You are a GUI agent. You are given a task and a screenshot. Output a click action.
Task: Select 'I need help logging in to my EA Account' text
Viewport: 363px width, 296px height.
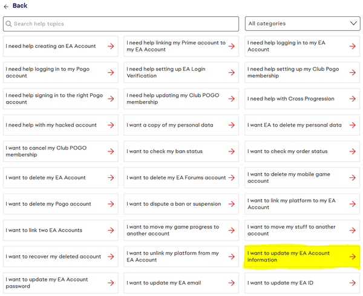286,46
